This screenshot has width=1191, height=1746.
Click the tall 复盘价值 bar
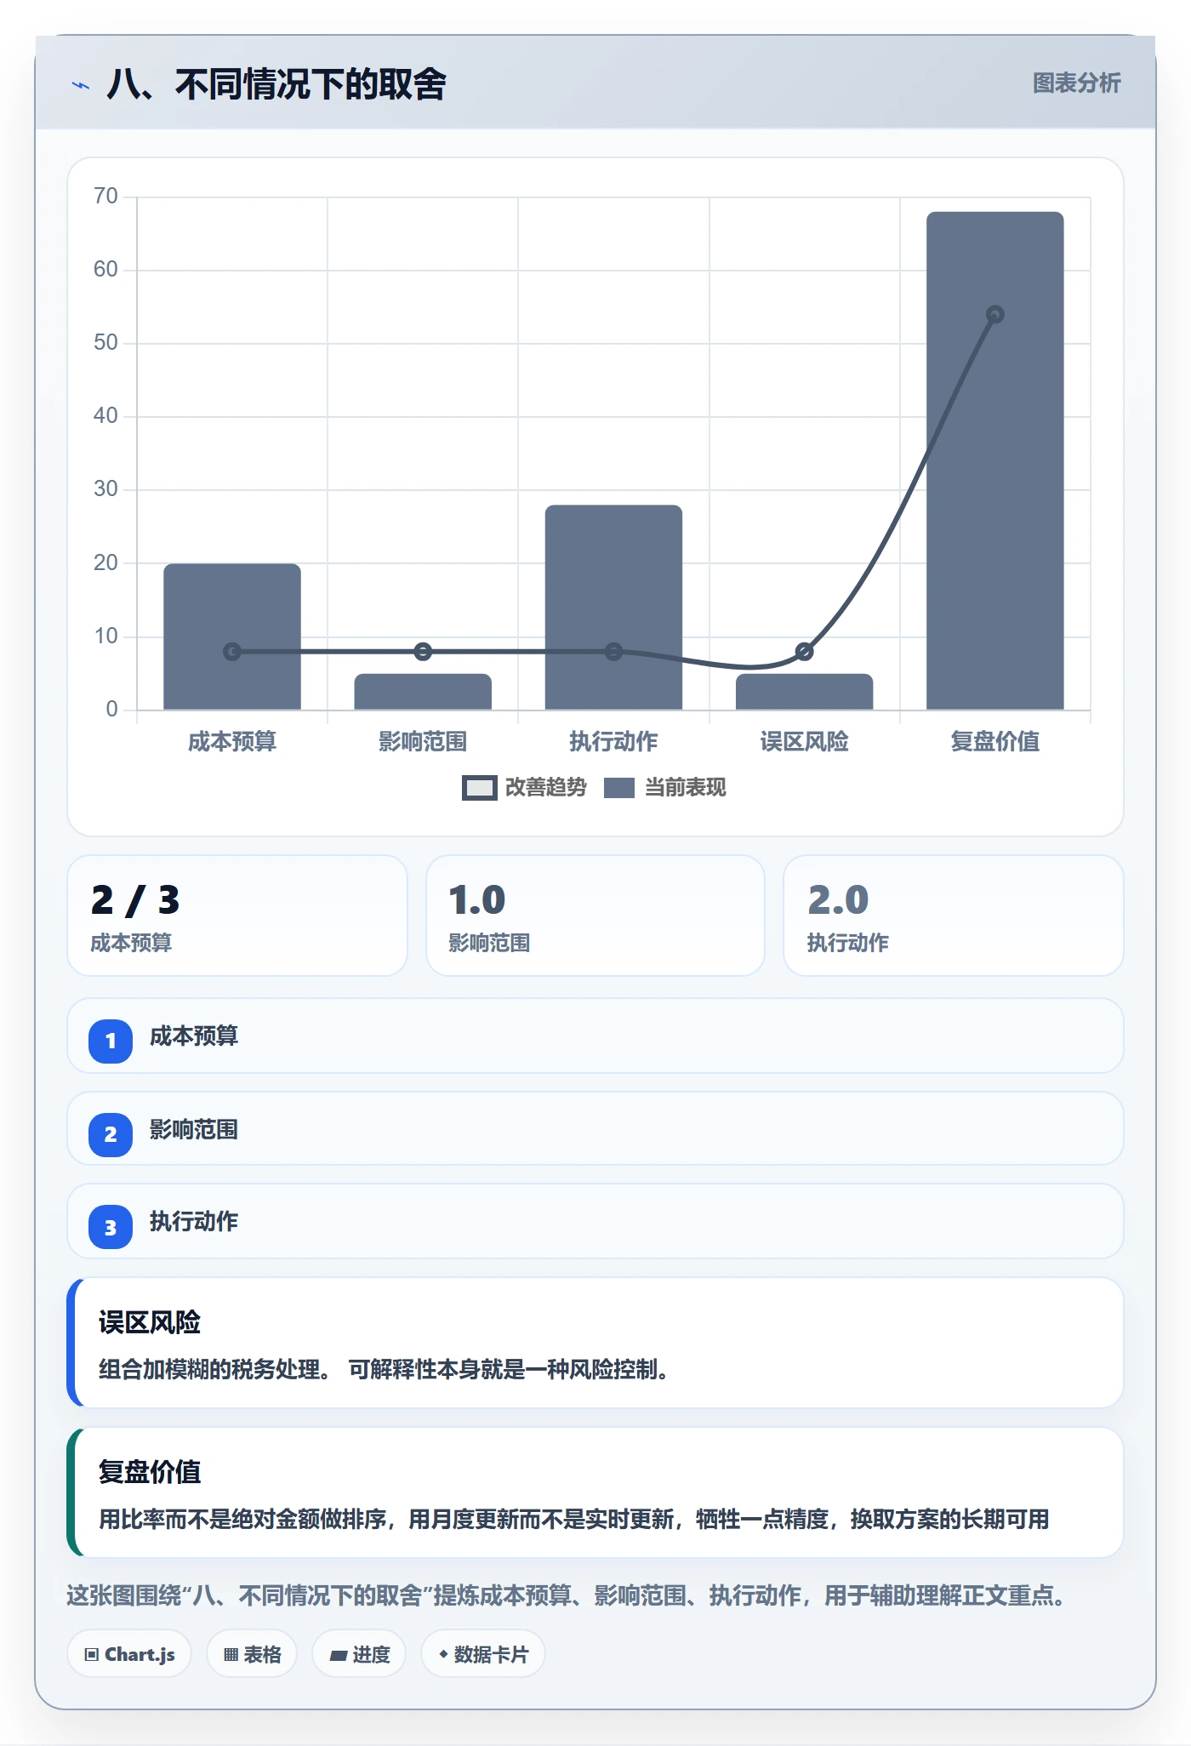click(x=995, y=460)
